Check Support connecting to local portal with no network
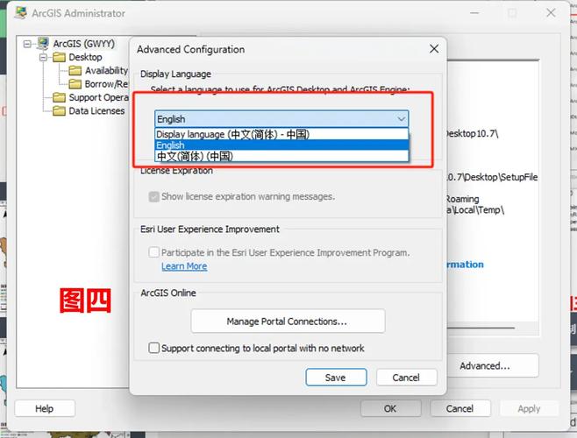 pos(153,348)
